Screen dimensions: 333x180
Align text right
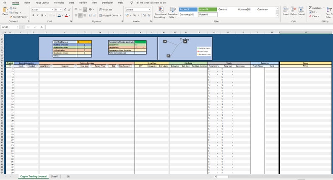(x=85, y=15)
